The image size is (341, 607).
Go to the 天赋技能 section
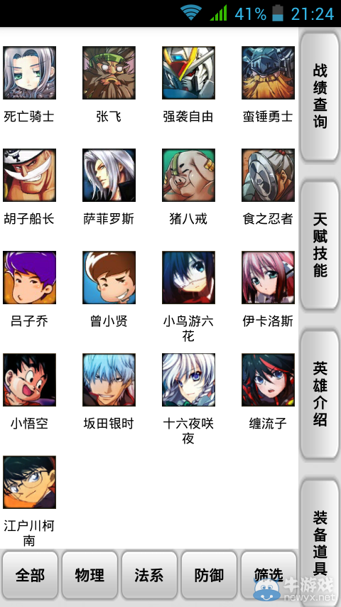pyautogui.click(x=320, y=245)
